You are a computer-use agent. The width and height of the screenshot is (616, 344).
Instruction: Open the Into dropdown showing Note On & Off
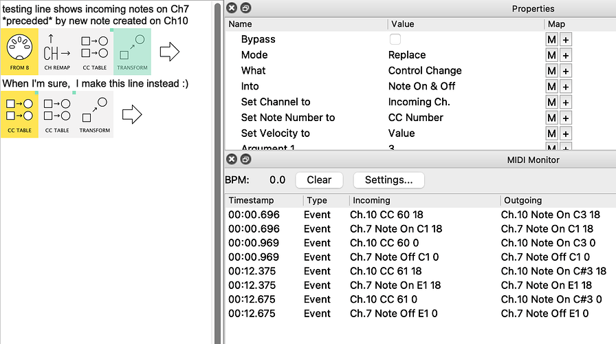[x=464, y=86]
